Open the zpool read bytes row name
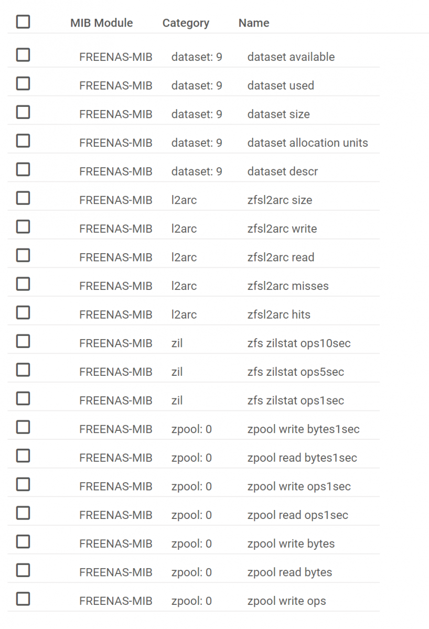Image resolution: width=429 pixels, height=629 pixels. pos(289,572)
